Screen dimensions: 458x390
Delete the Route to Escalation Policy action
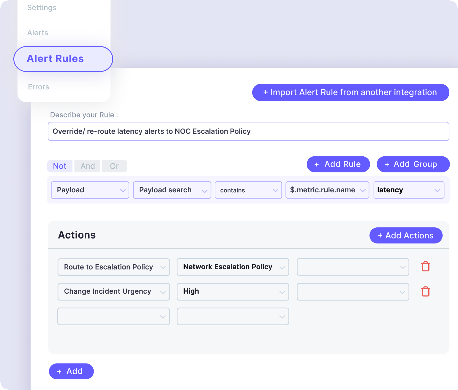[425, 267]
